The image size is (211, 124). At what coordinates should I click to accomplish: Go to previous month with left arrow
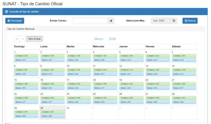(17, 39)
